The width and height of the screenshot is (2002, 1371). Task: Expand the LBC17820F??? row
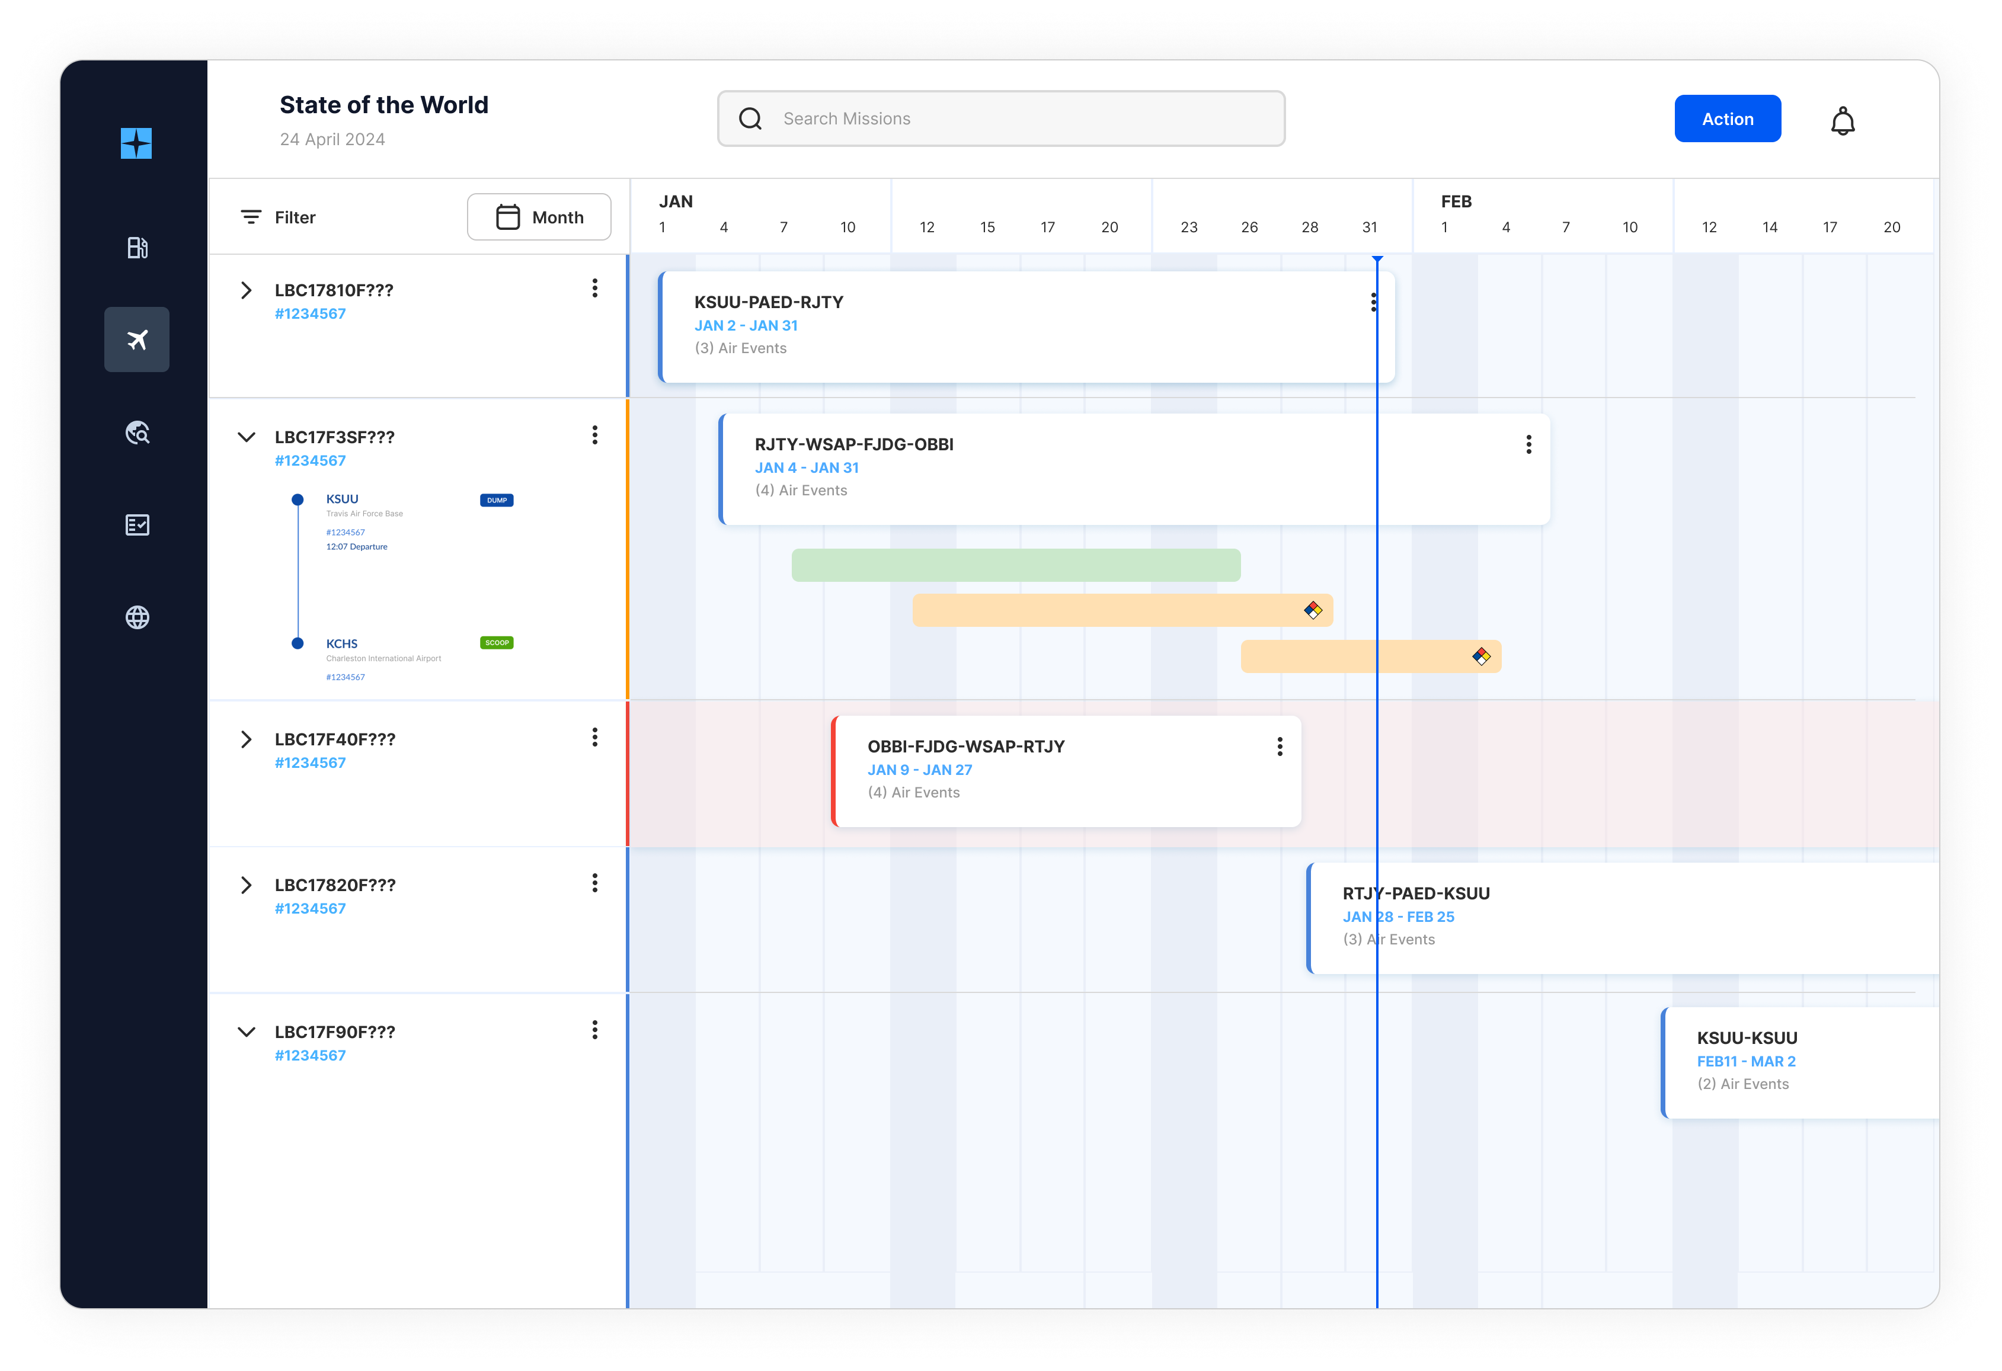[x=247, y=885]
